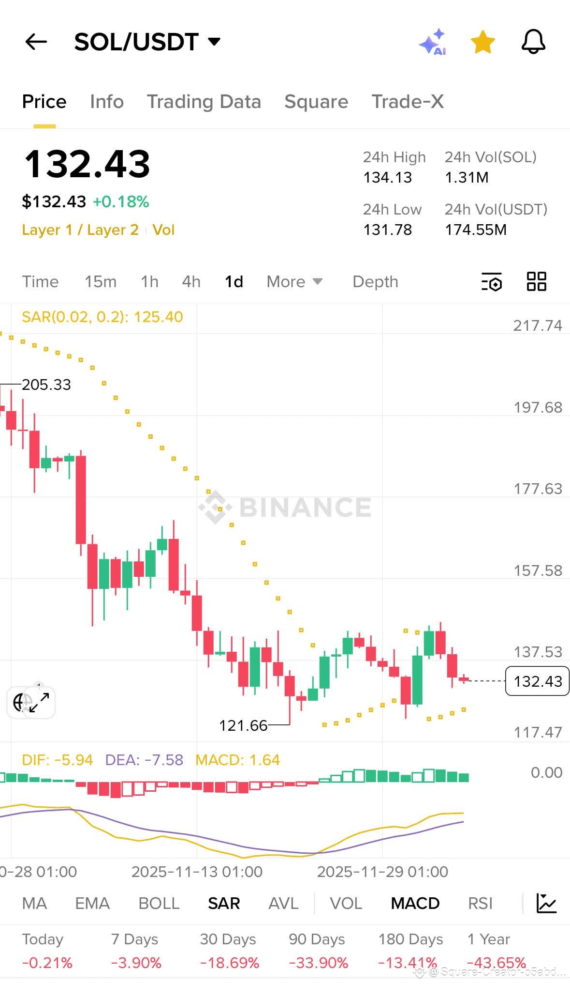Click the 24h High value 134.13

pos(388,178)
